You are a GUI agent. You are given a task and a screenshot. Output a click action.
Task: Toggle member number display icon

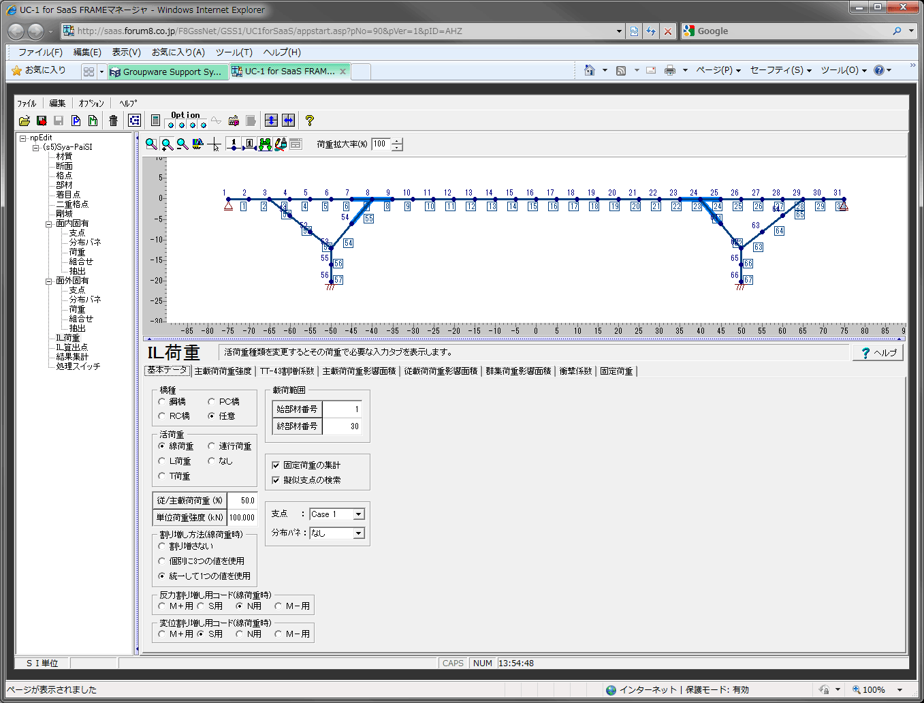(x=249, y=144)
